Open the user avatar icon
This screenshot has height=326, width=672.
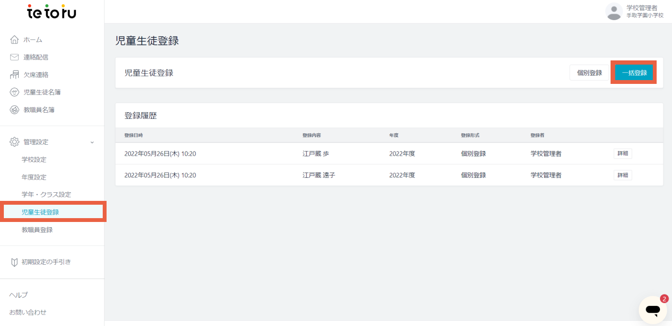coord(614,12)
